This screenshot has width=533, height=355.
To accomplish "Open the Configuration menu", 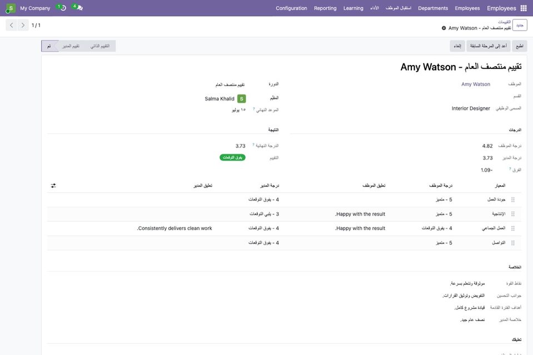I will tap(291, 8).
